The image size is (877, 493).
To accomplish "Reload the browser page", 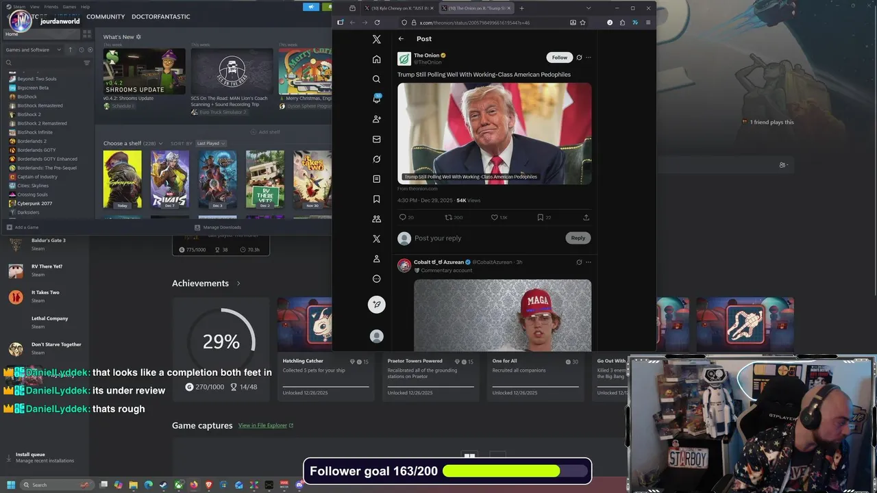I will [377, 23].
